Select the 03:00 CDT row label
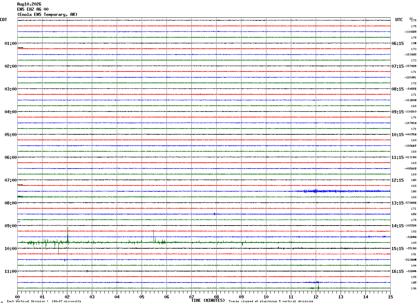 [11, 89]
